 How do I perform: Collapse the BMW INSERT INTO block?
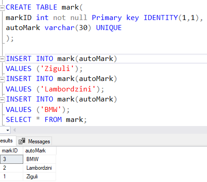tap(2, 100)
